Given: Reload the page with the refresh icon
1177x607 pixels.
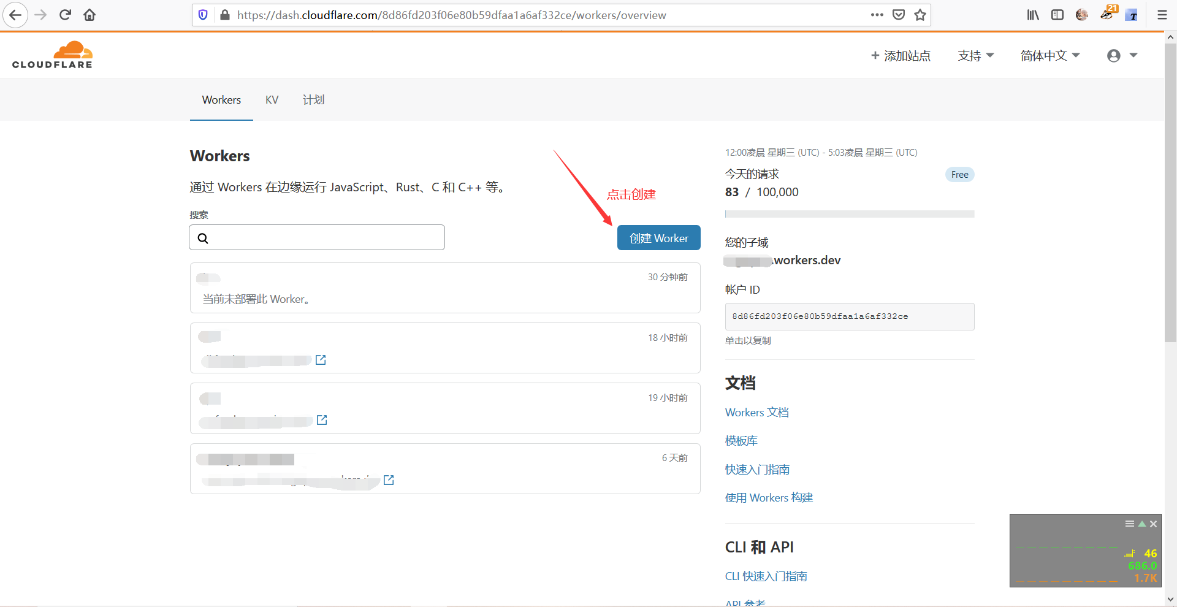Looking at the screenshot, I should point(66,15).
